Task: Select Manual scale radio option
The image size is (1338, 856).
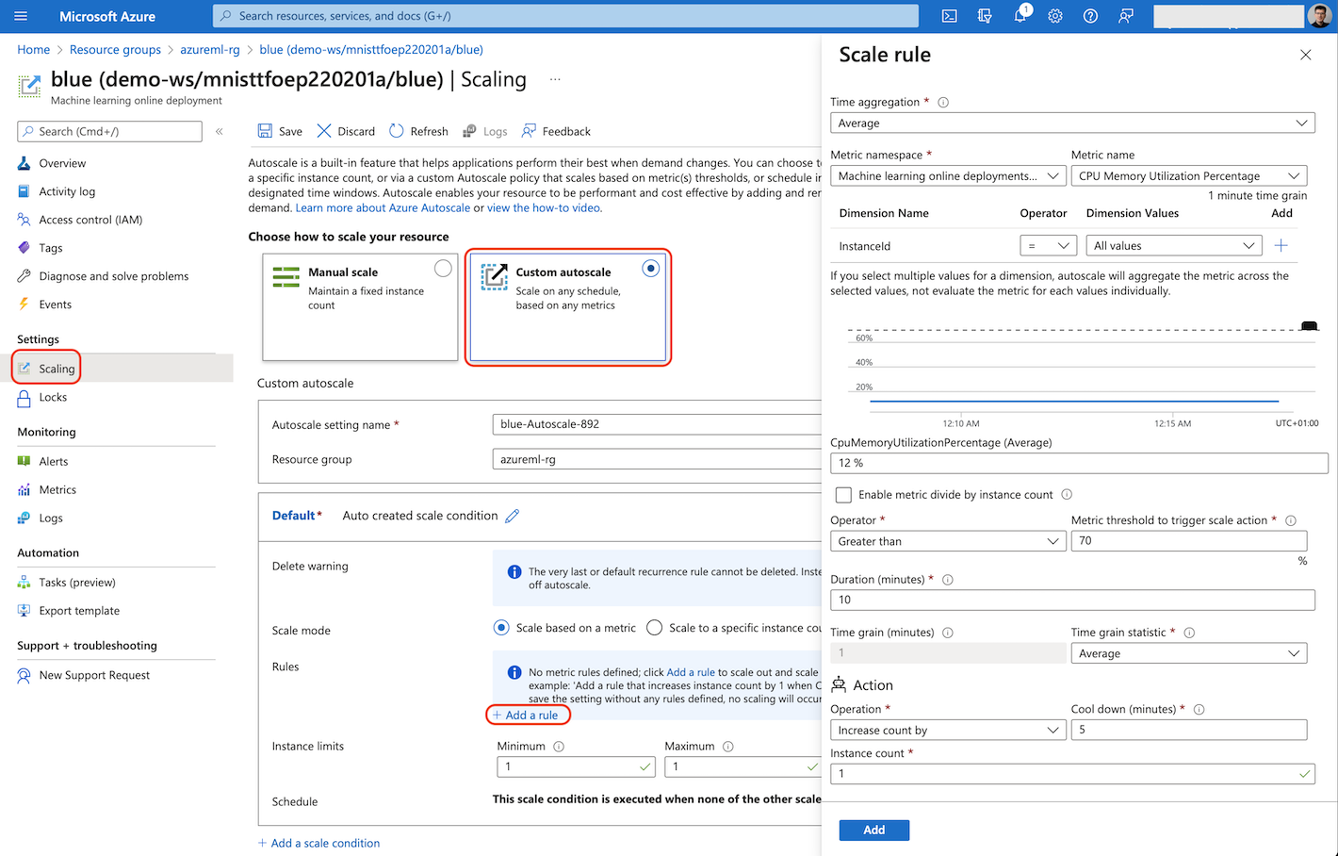Action: click(443, 269)
